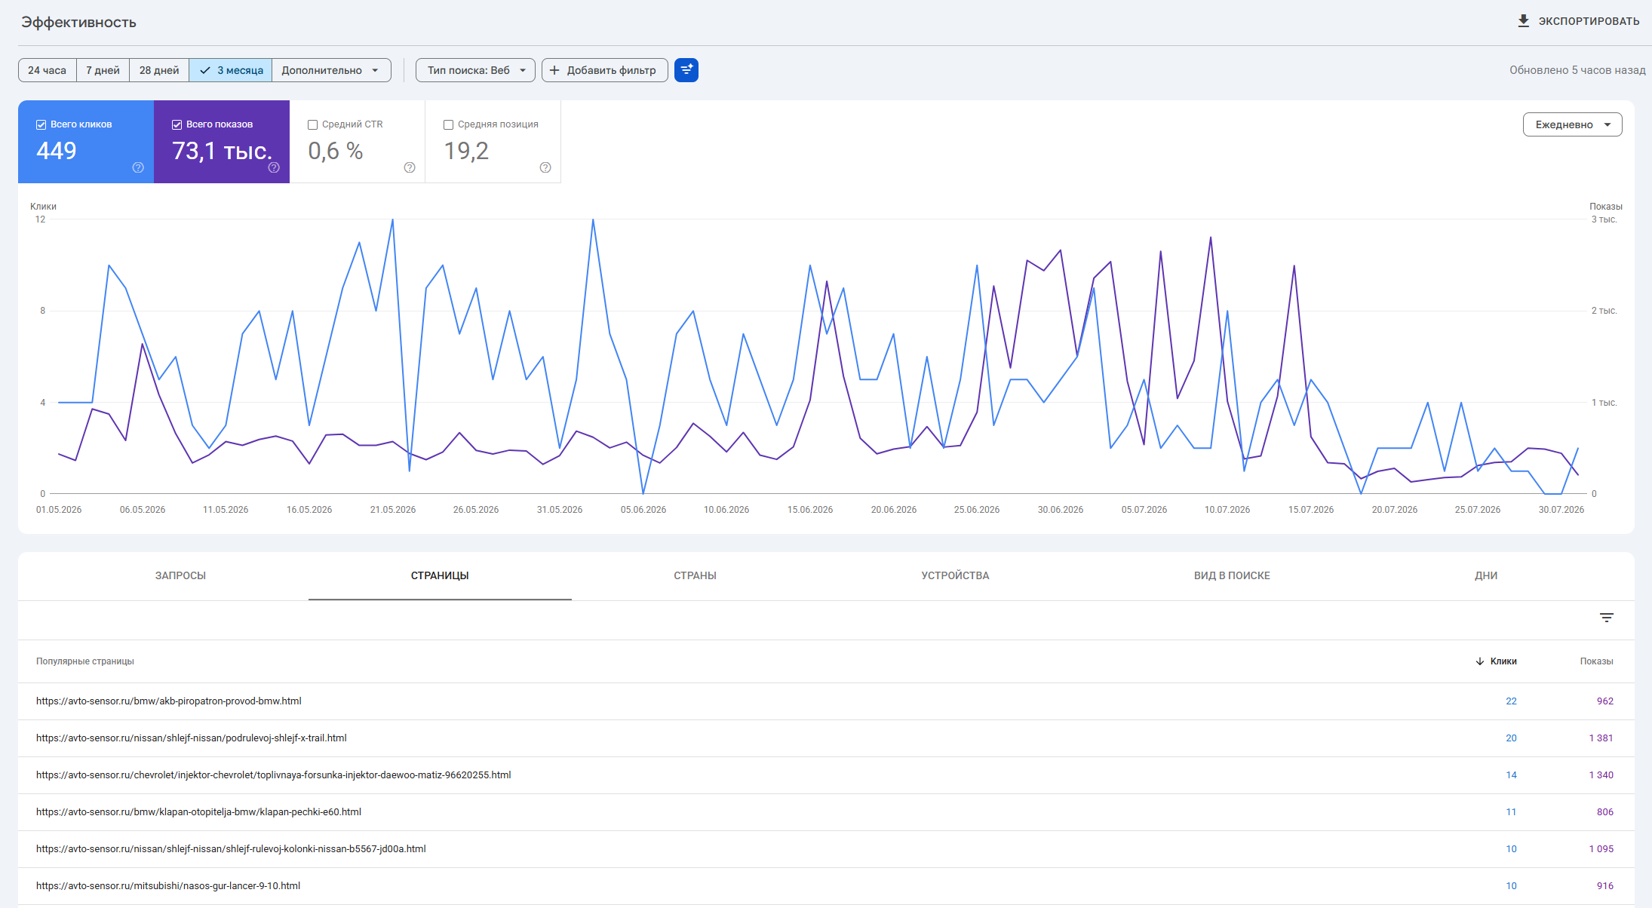Image resolution: width=1652 pixels, height=908 pixels.
Task: Open the akb-piropatron-provod-bmw page row
Action: coord(826,701)
